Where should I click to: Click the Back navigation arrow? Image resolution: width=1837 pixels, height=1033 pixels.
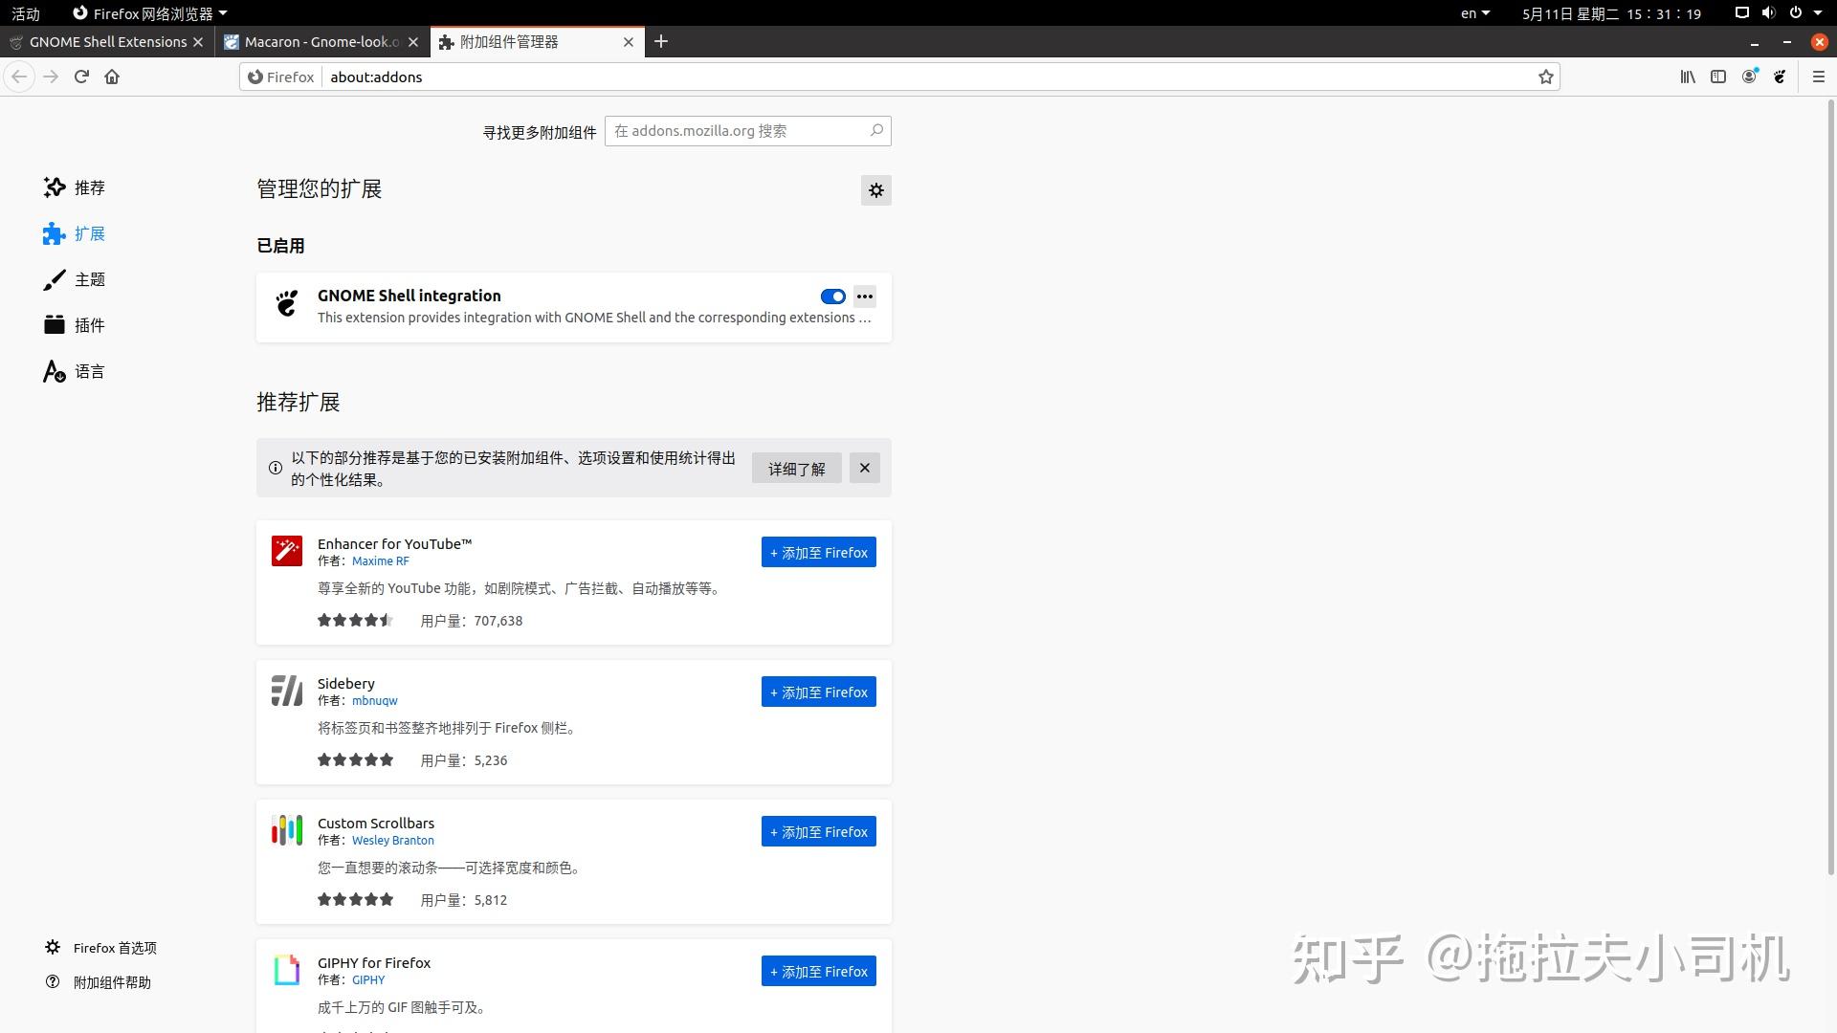[x=19, y=77]
